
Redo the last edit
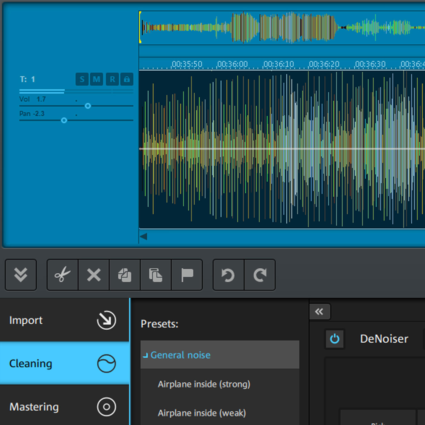click(260, 275)
